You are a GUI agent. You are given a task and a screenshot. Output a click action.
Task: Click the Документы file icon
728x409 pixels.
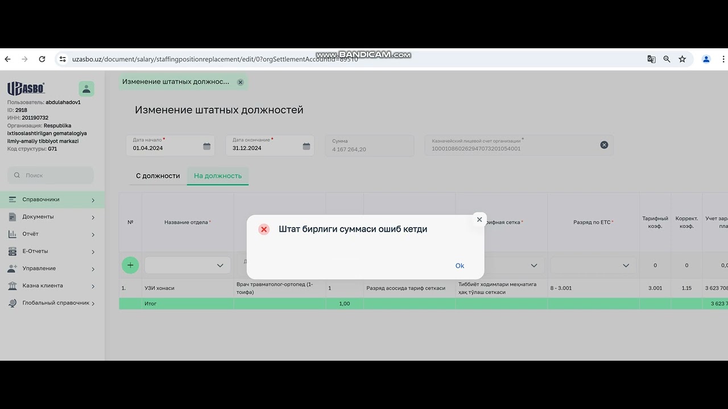click(12, 216)
